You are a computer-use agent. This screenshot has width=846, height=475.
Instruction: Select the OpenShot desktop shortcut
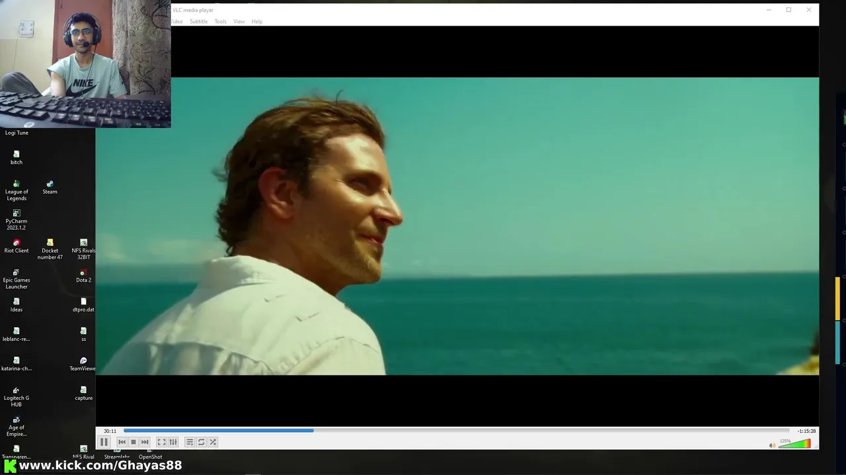150,455
